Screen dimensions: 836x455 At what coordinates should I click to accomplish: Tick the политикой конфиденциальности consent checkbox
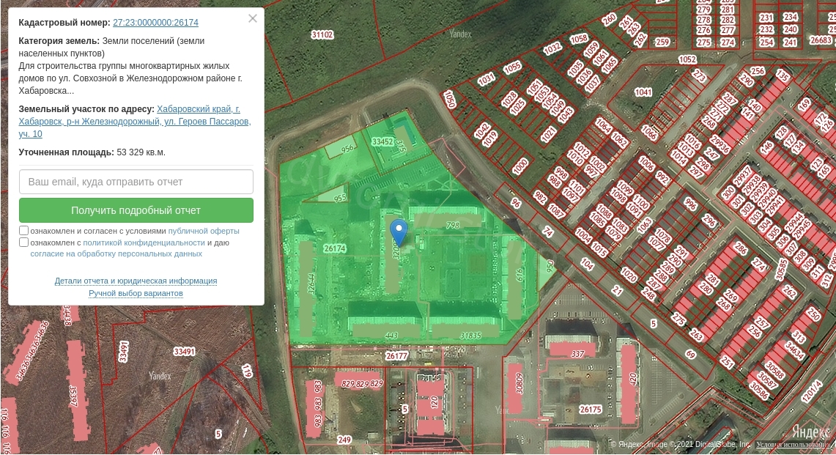click(24, 243)
